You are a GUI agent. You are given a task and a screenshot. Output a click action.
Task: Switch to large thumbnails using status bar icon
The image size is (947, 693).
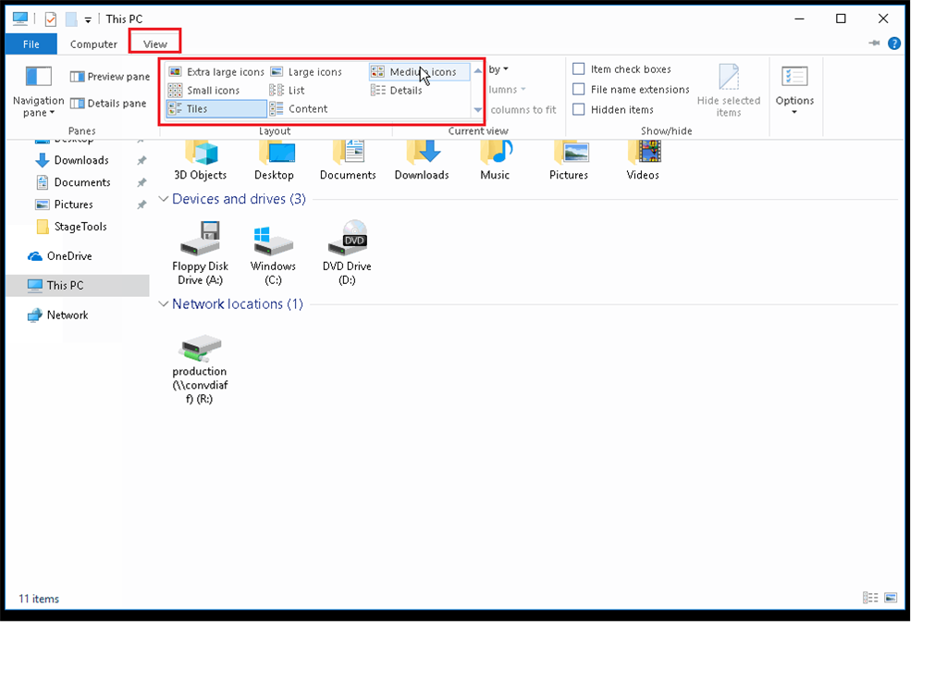click(891, 598)
